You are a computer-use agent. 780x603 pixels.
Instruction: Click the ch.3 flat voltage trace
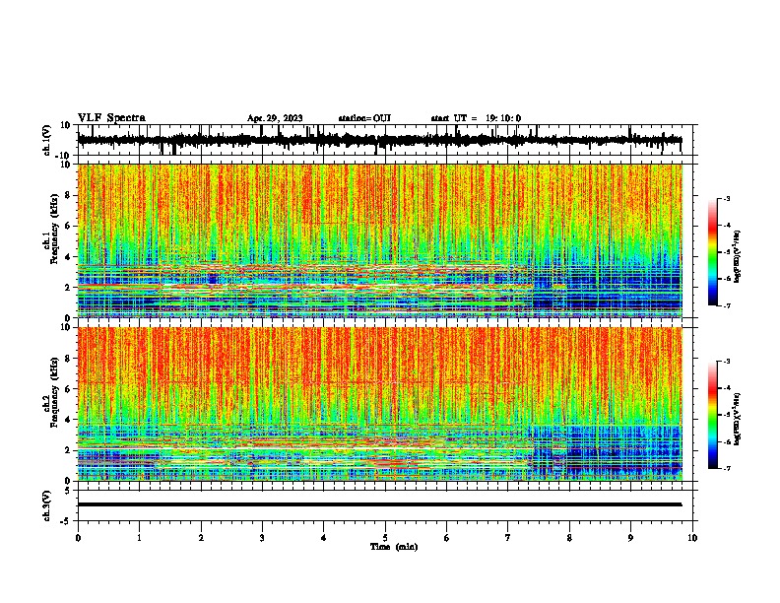pos(379,504)
